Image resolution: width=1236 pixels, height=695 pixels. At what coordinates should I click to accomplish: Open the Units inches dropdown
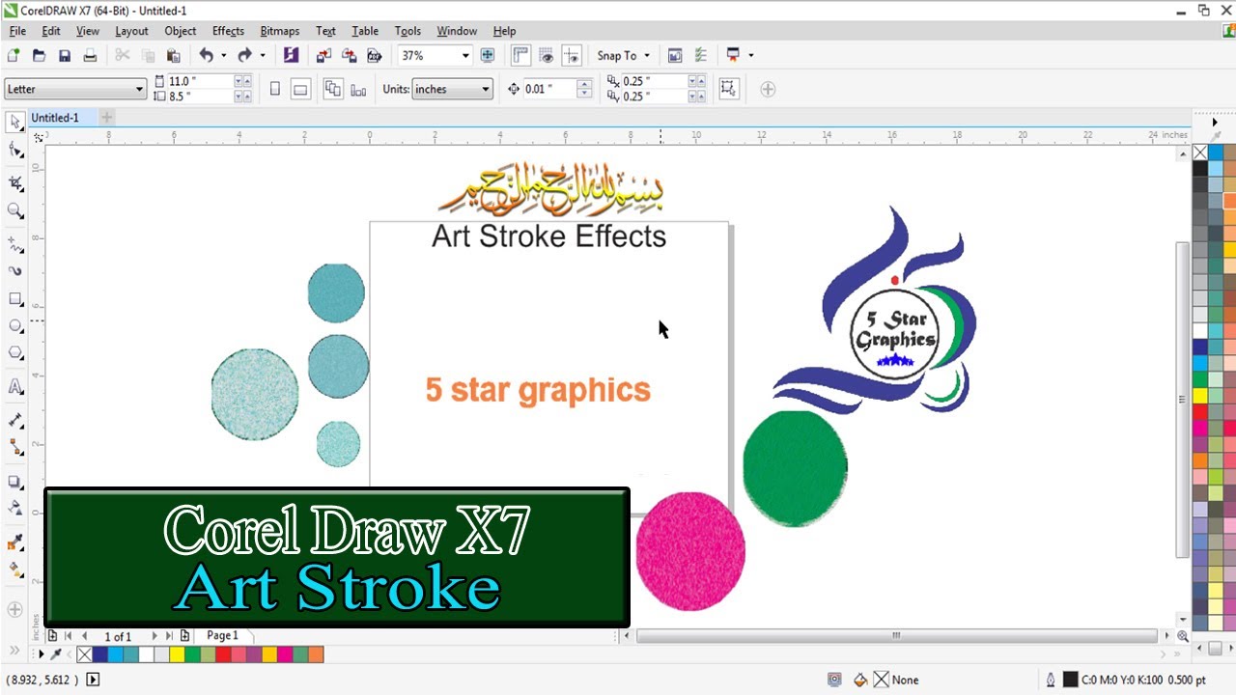pyautogui.click(x=484, y=90)
